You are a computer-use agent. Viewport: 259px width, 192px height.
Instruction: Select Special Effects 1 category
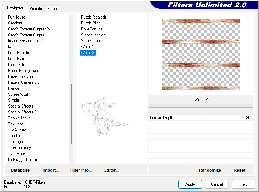pos(22,106)
